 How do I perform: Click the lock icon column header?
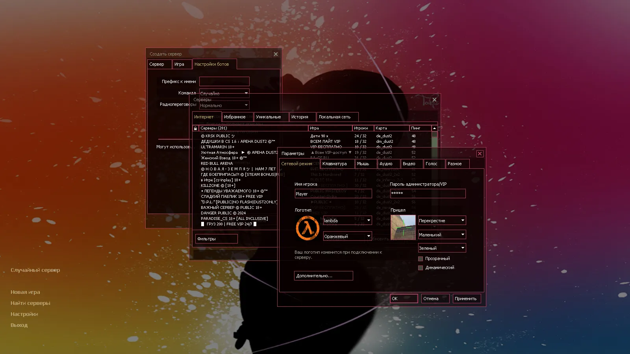tap(195, 128)
